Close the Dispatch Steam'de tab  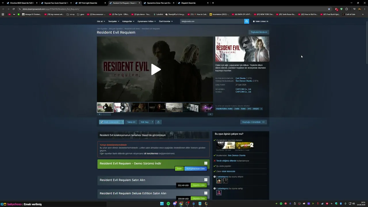208,3
